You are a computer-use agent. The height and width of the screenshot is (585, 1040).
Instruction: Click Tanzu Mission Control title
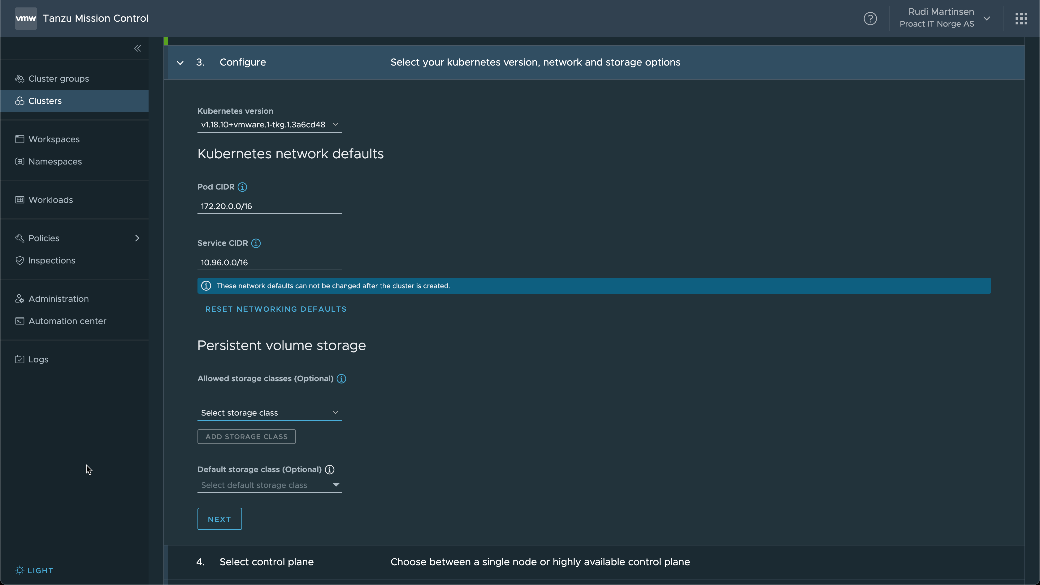[96, 18]
